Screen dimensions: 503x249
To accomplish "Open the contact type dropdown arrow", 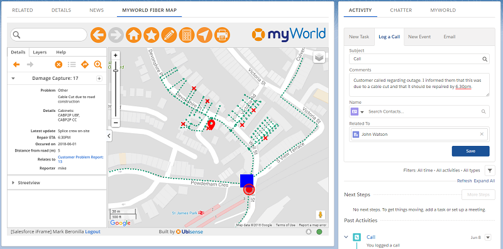I will 362,112.
